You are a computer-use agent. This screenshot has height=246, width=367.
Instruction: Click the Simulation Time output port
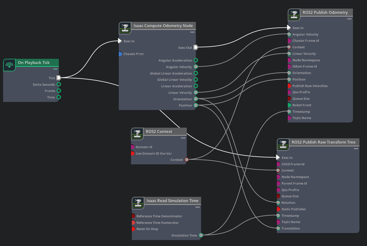(x=201, y=235)
